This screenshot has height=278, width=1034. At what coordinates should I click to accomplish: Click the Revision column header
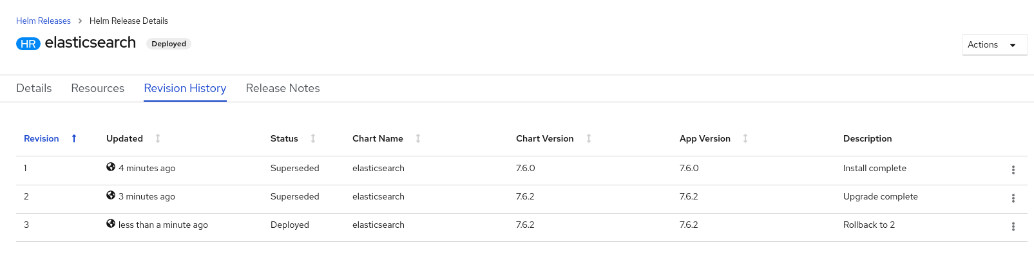pyautogui.click(x=41, y=138)
